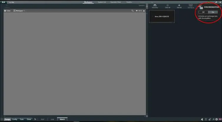This screenshot has width=222, height=122.
Task: Click the UK flag language icon
Action: pos(220,119)
